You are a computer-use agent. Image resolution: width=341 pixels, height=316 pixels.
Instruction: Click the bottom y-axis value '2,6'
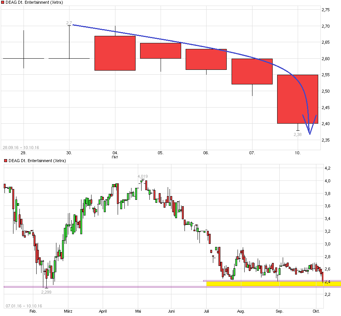pos(328,269)
